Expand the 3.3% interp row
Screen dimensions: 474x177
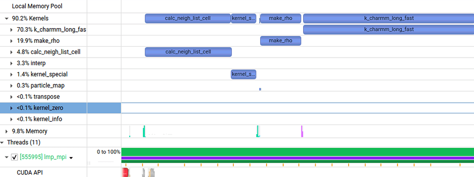click(12, 63)
